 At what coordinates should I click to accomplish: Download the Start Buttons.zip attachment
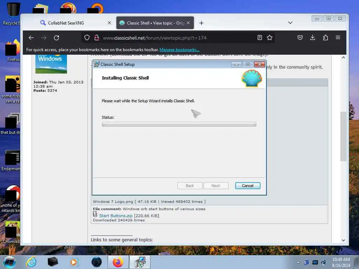tap(116, 216)
